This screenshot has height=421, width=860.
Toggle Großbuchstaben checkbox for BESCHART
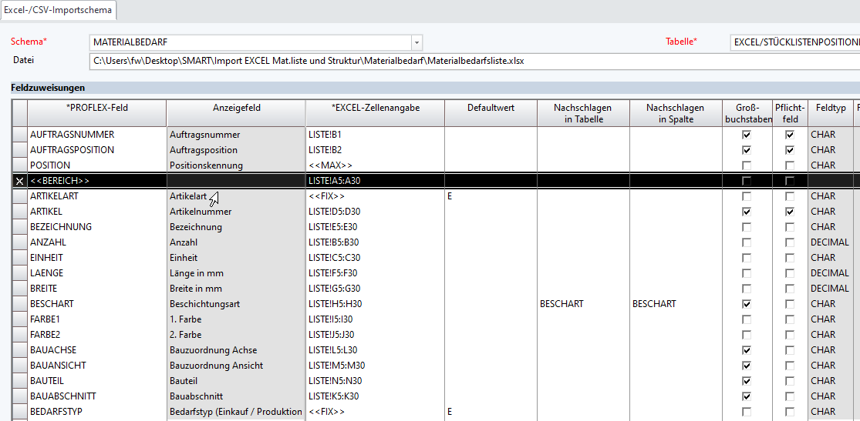tap(746, 304)
